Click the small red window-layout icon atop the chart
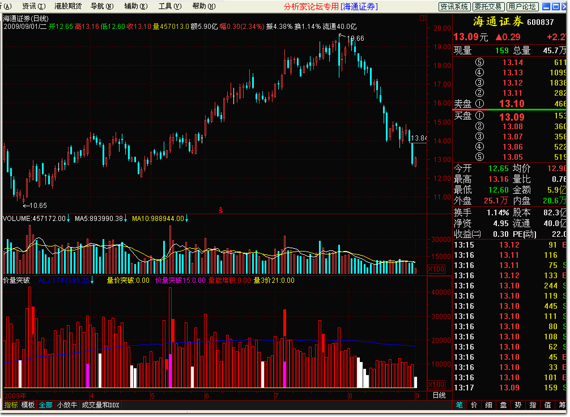570x417 pixels. [x=423, y=18]
